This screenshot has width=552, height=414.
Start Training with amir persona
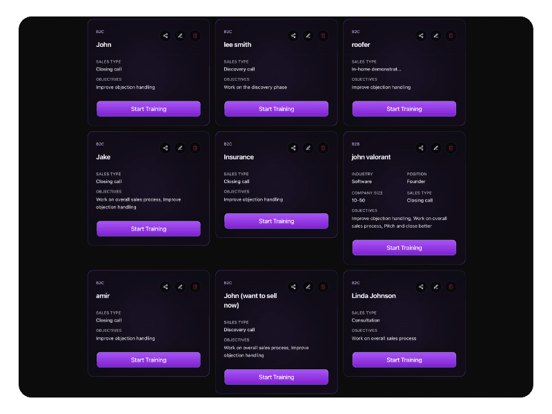pos(148,359)
